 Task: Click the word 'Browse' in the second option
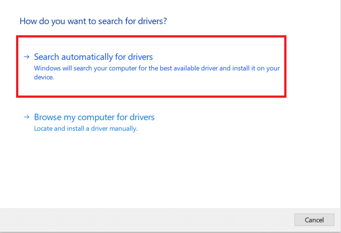click(47, 117)
